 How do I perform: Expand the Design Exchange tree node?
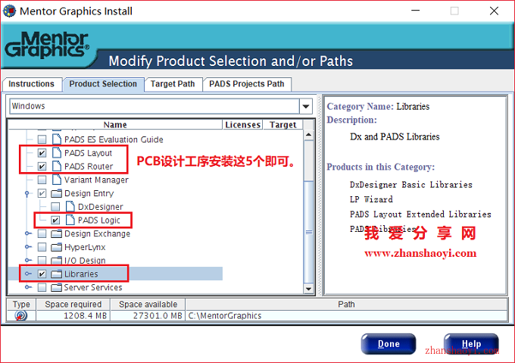[28, 233]
